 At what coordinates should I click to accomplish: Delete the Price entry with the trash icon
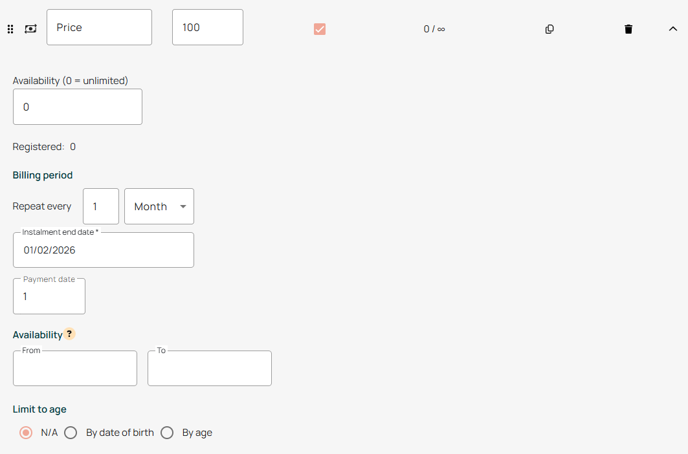(x=628, y=29)
